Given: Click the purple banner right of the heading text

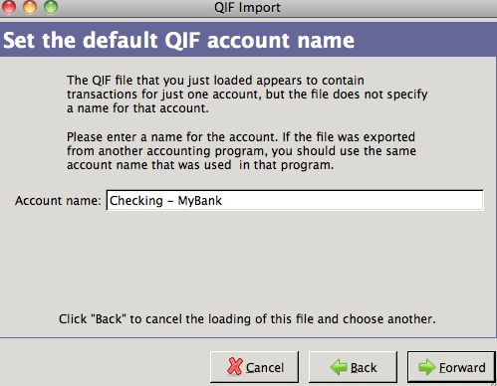Looking at the screenshot, I should coord(425,40).
